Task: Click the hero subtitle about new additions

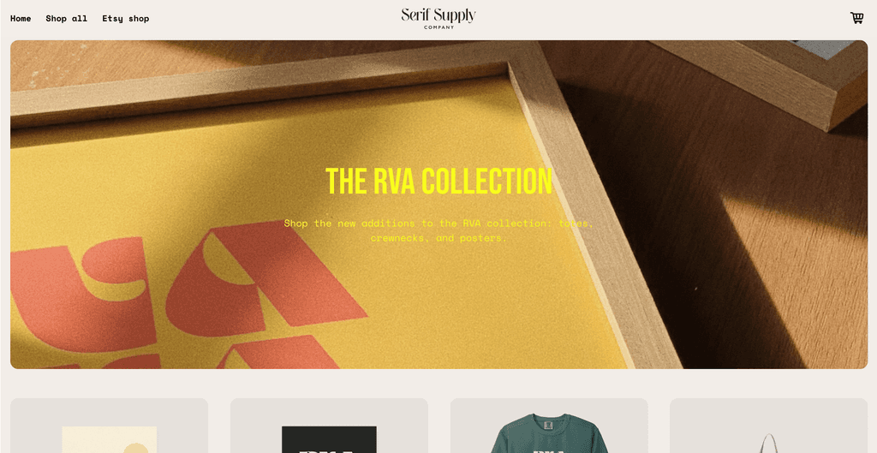Action: click(x=438, y=230)
